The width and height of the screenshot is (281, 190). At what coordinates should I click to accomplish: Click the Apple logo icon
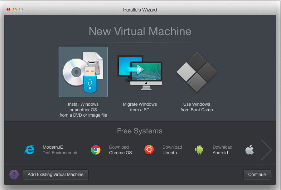(250, 150)
